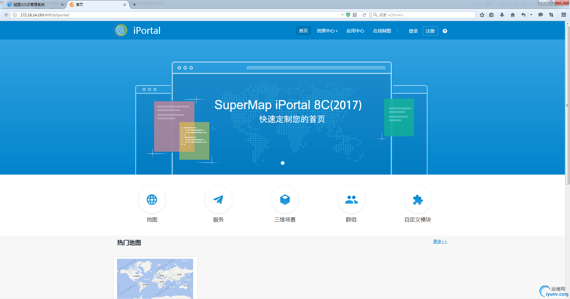Open the browser hamburger menu
The image size is (570, 299).
564,15
